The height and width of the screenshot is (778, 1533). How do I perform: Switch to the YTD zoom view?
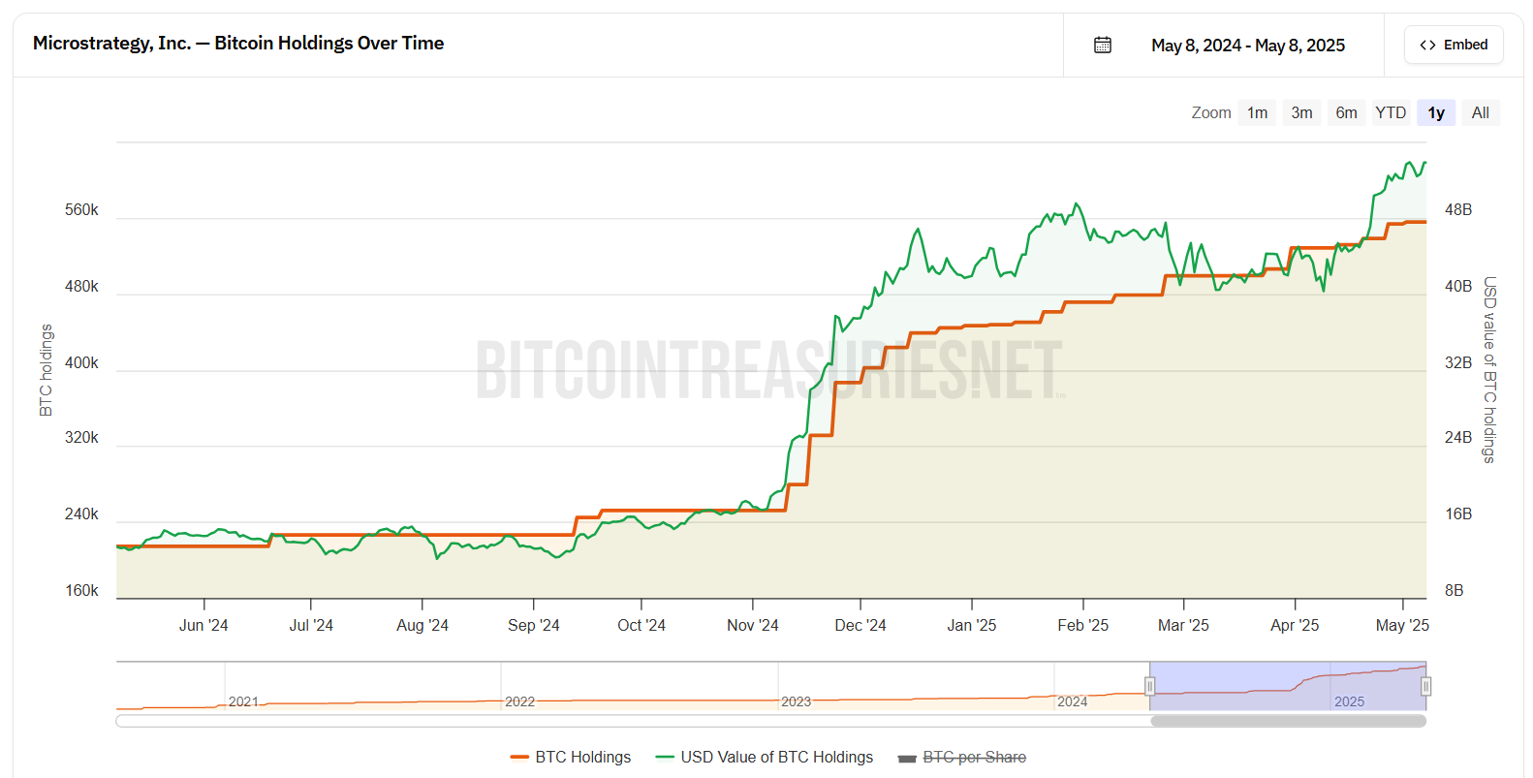point(1391,112)
